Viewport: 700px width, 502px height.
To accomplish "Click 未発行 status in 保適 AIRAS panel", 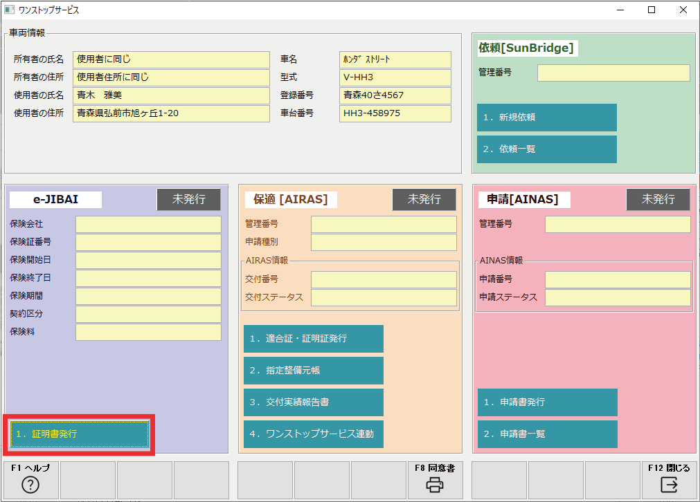I will pyautogui.click(x=424, y=199).
